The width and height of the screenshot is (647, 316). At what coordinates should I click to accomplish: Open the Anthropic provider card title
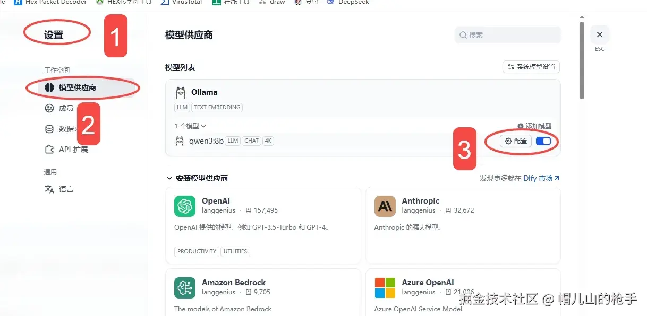[421, 201]
